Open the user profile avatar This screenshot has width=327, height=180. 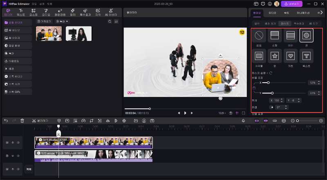[x=277, y=4]
